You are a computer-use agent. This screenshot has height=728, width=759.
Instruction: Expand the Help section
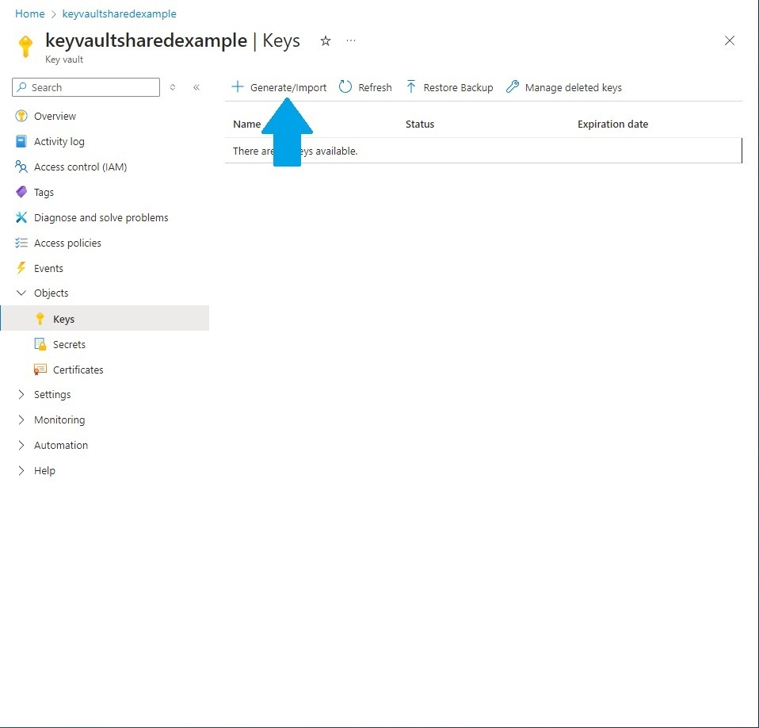[x=21, y=470]
